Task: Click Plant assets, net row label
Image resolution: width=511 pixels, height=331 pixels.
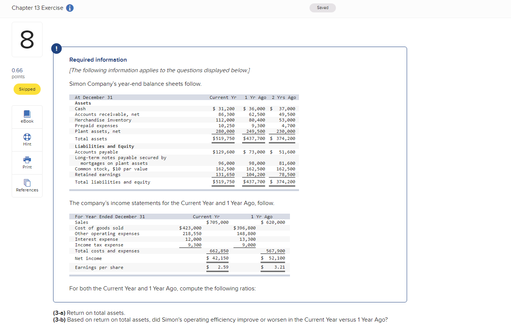Action: [x=98, y=131]
